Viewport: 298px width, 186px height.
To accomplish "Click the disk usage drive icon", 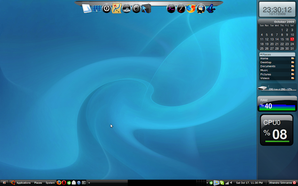I will (x=262, y=88).
